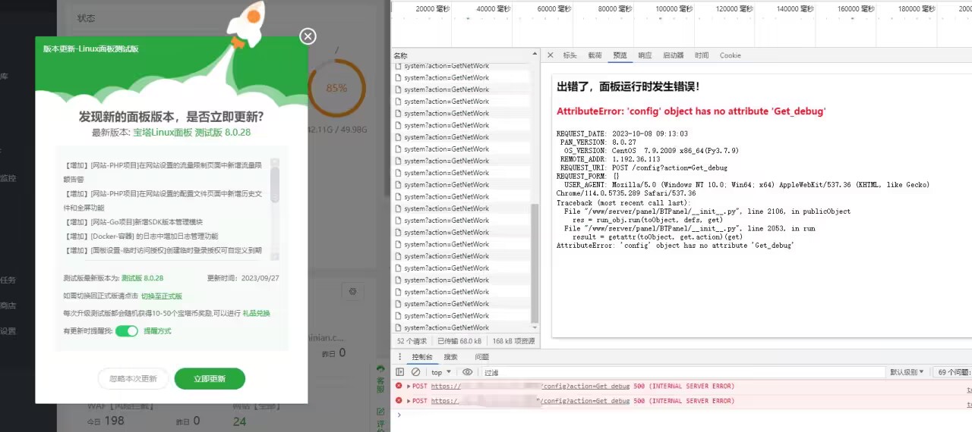Click the gear icon in background panel
The height and width of the screenshot is (432, 972).
[352, 291]
